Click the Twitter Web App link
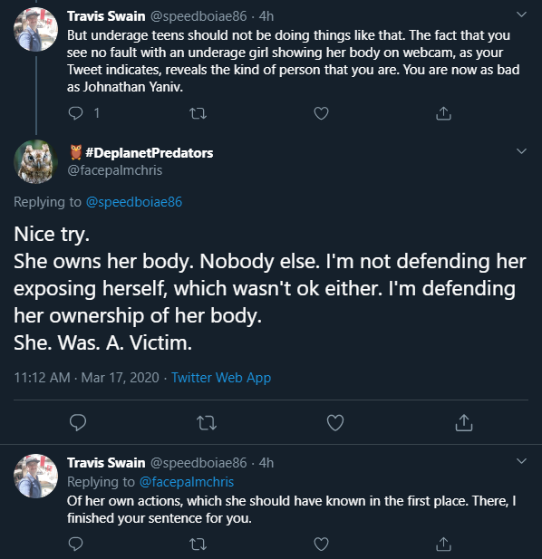The height and width of the screenshot is (559, 542). 221,378
